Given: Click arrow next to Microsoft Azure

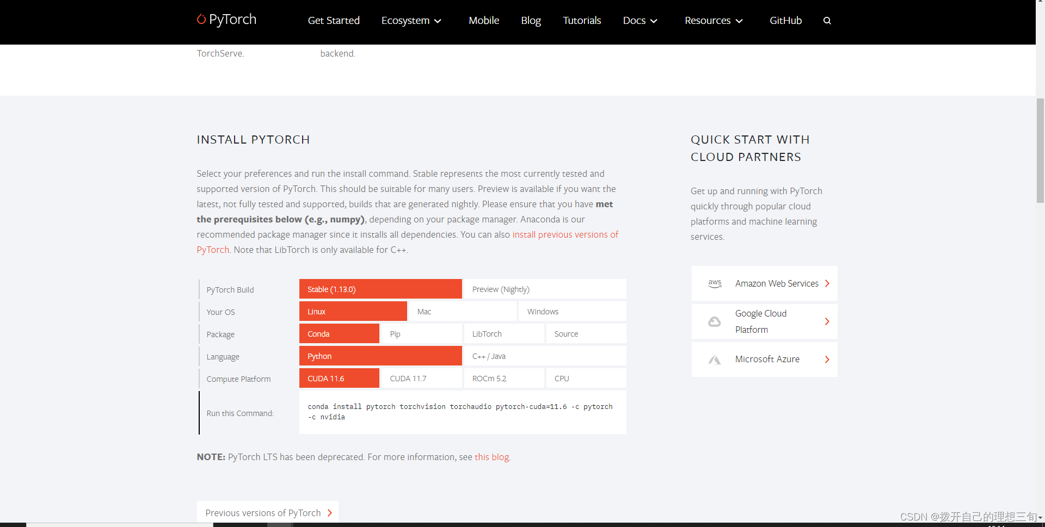Looking at the screenshot, I should tap(827, 359).
